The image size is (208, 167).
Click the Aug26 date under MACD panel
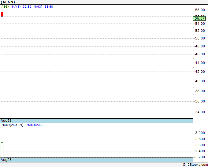tap(6, 160)
